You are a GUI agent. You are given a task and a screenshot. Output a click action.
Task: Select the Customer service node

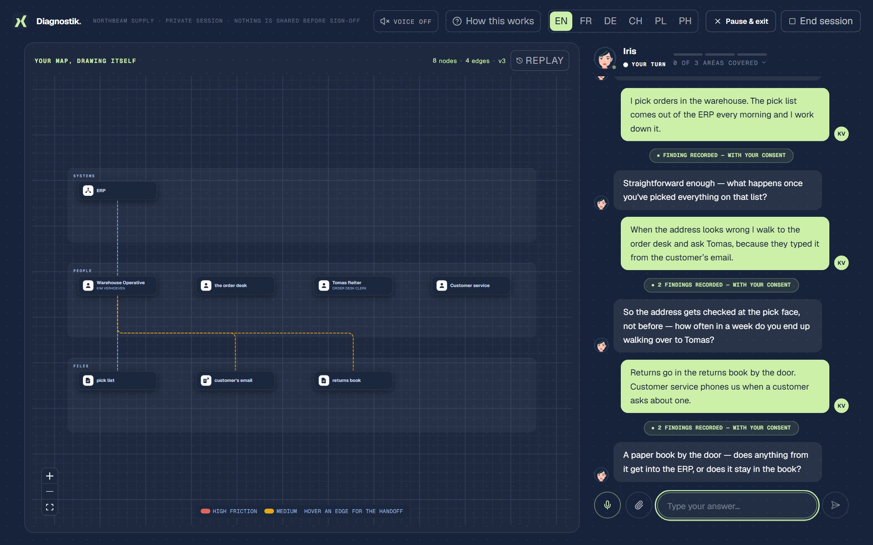pos(471,285)
